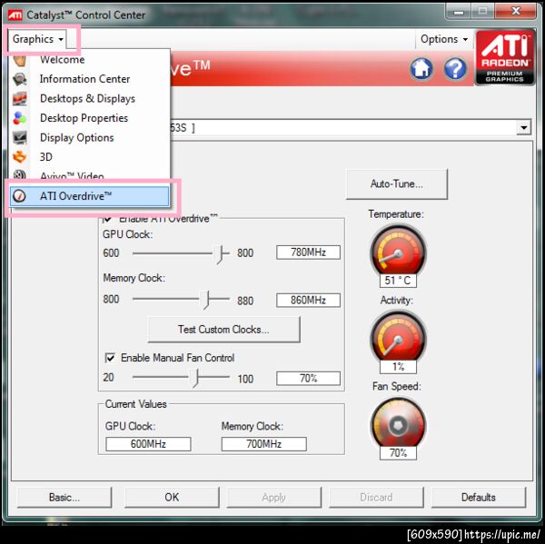Click the current Memory Clock 700MHz field
The image size is (545, 544).
point(264,444)
